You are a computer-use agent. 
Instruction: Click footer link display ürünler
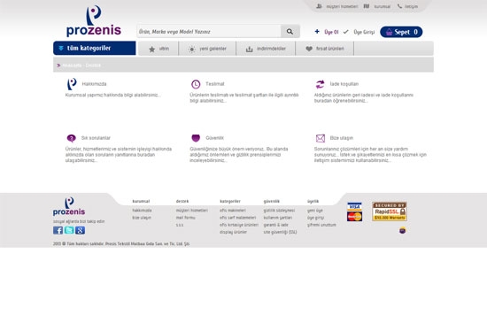click(x=233, y=232)
